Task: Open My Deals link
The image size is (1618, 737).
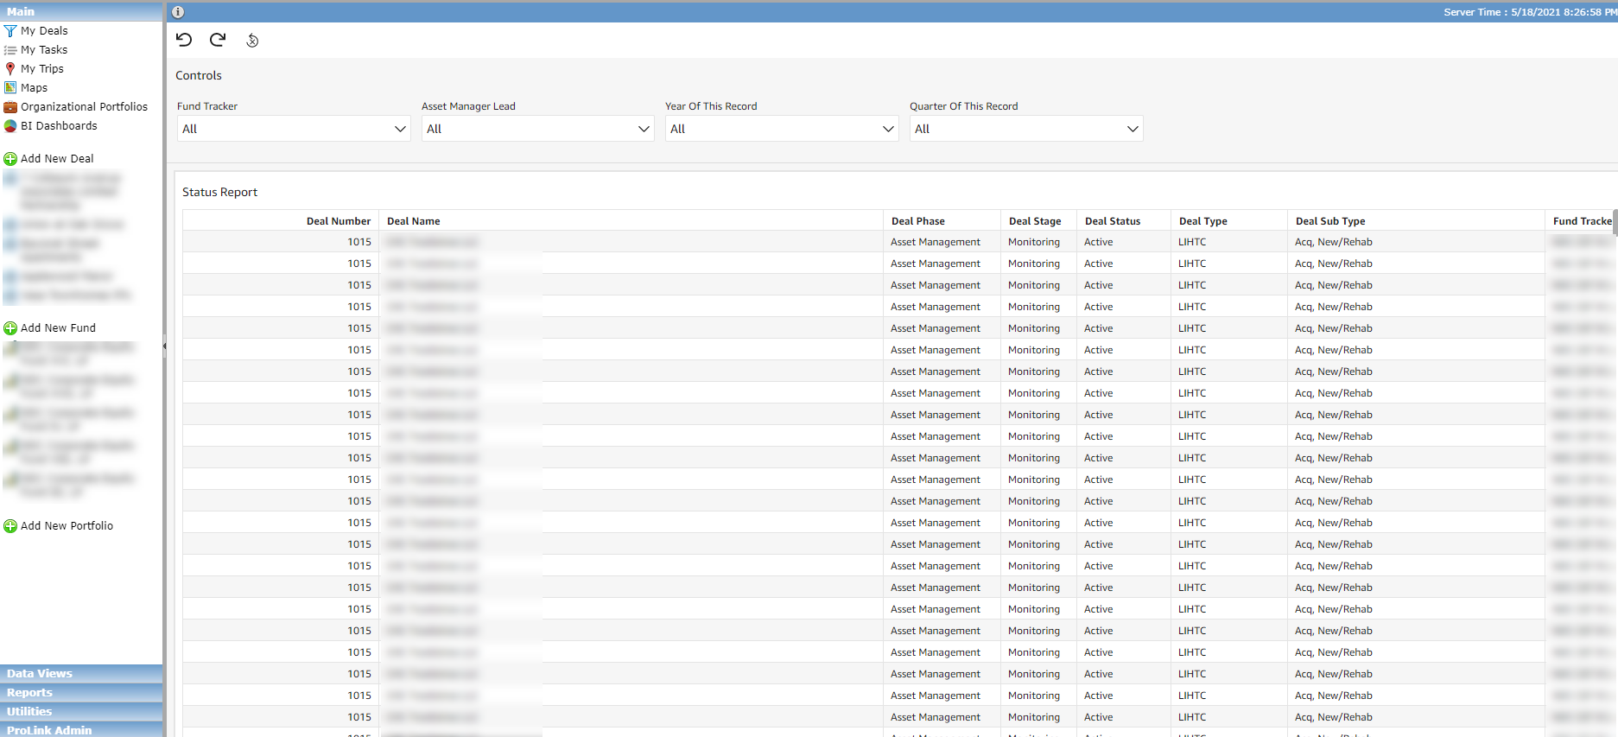Action: click(44, 31)
